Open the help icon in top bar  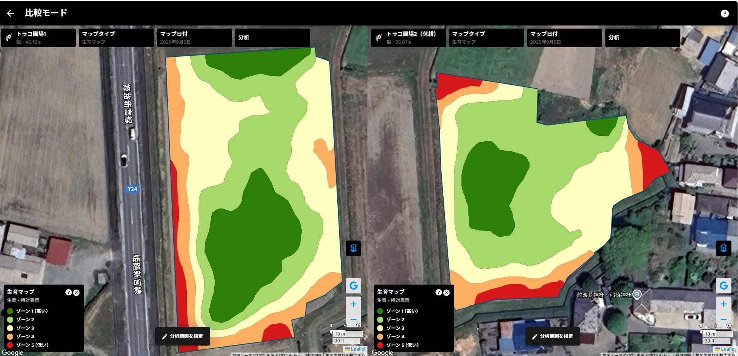point(724,14)
